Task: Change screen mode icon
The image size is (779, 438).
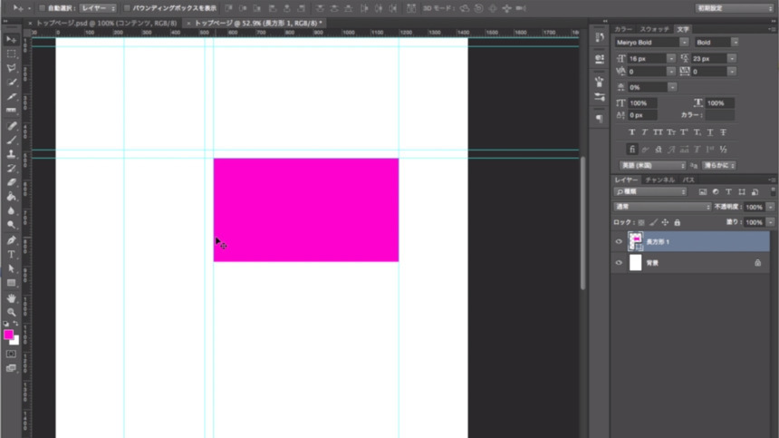Action: click(11, 368)
